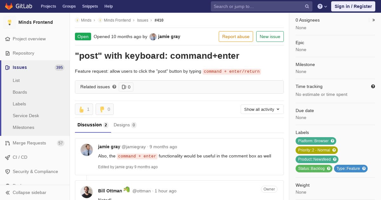This screenshot has height=200, width=381.
Task: Click Status::Backlog label help icon
Action: click(329, 169)
